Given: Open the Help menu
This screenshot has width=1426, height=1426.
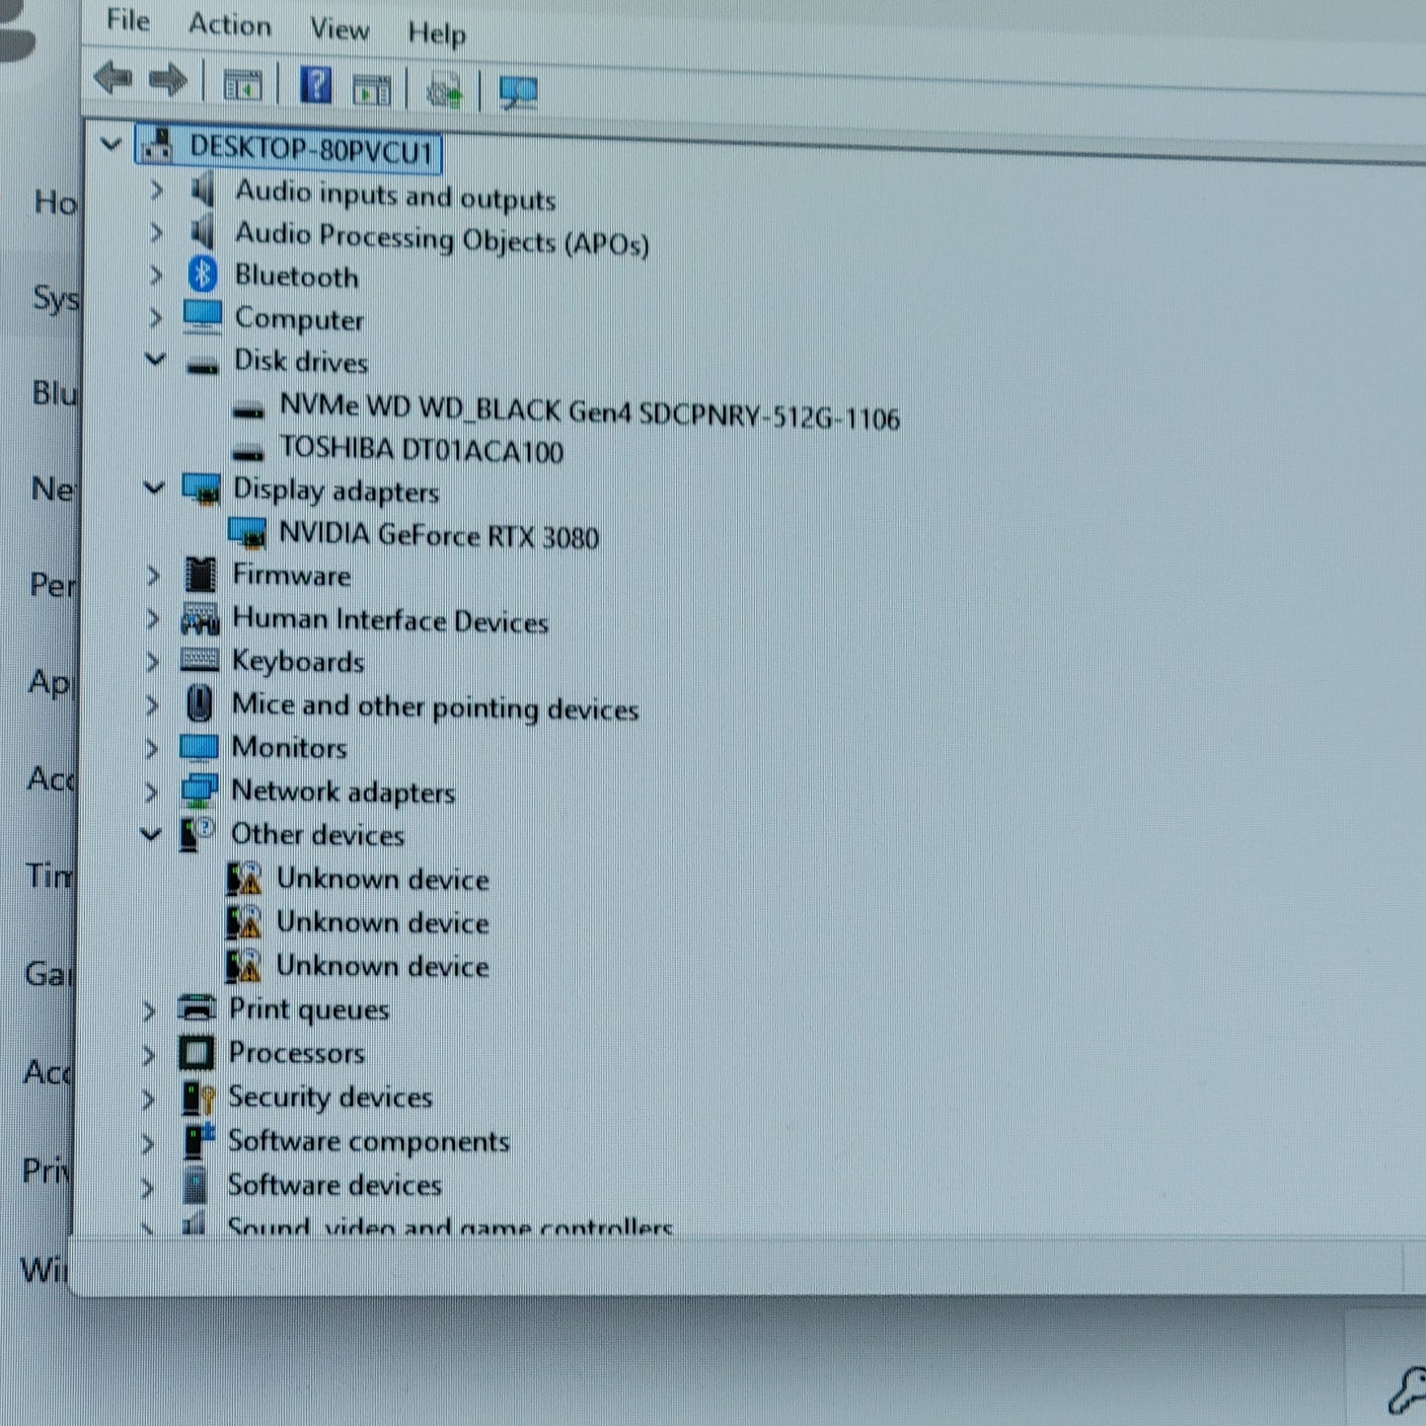Looking at the screenshot, I should point(437,34).
